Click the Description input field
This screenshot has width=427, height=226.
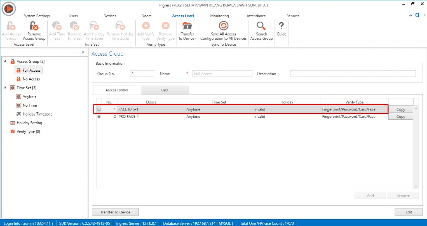(x=353, y=74)
